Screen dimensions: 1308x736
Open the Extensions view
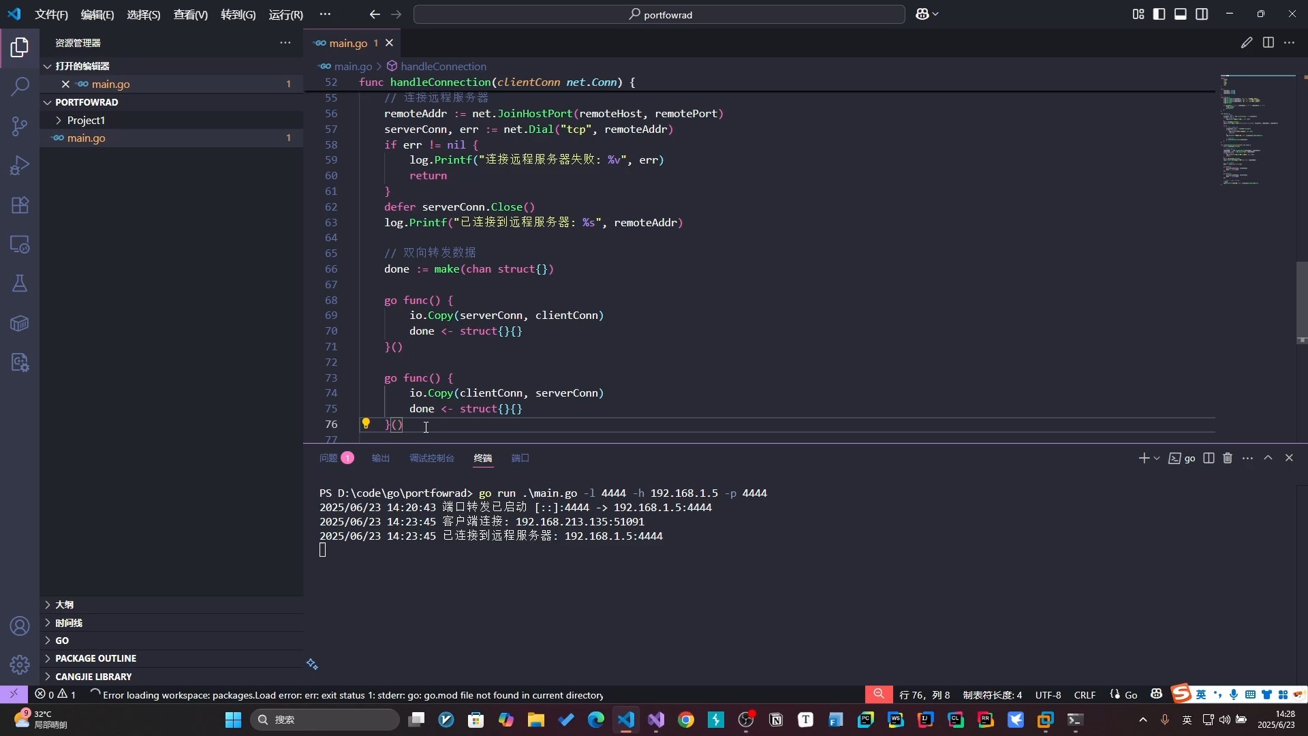click(20, 205)
